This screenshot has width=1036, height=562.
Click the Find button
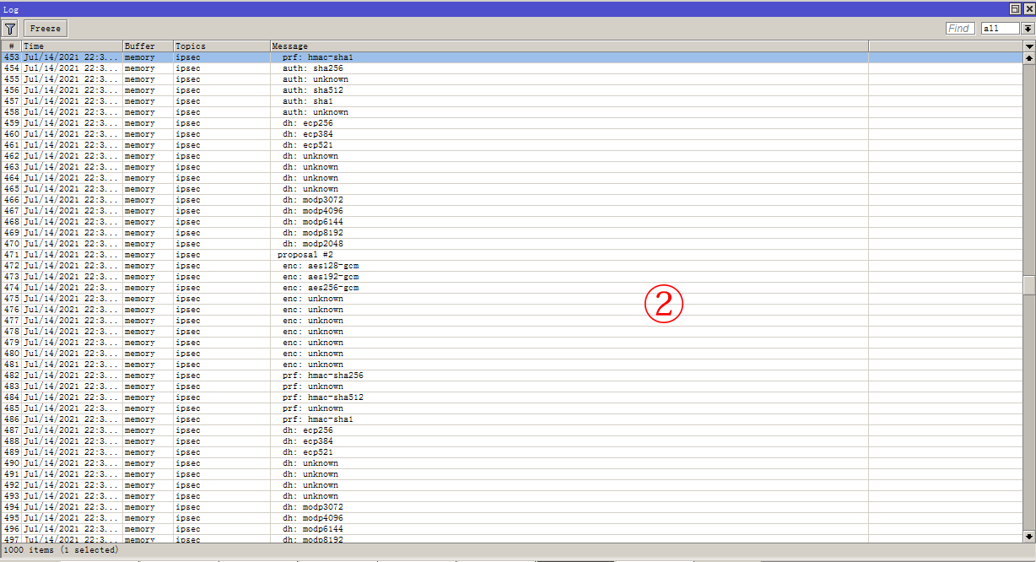tap(959, 27)
